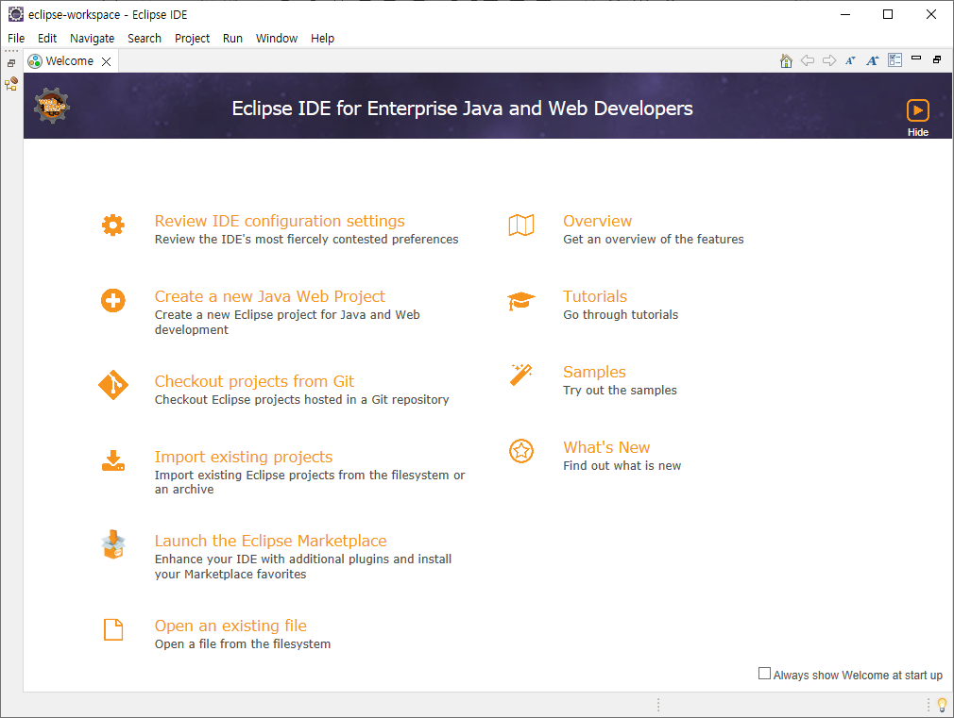Screen dimensions: 954x718
Task: Click the Hide label text
Action: point(918,132)
